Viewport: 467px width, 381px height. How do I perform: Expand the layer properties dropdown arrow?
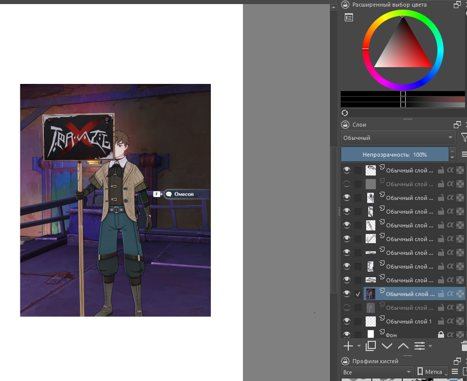click(430, 346)
